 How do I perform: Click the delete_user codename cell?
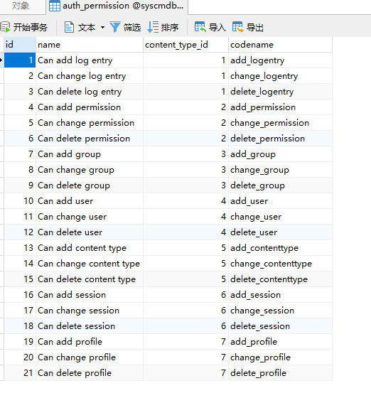tap(280, 232)
